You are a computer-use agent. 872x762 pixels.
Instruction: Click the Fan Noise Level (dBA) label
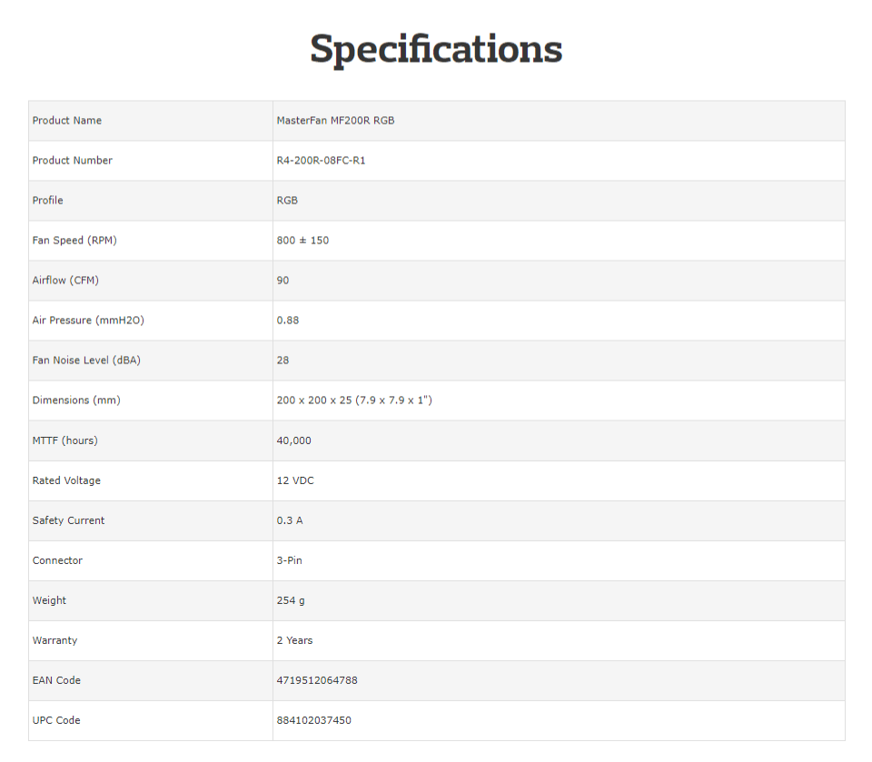[86, 361]
